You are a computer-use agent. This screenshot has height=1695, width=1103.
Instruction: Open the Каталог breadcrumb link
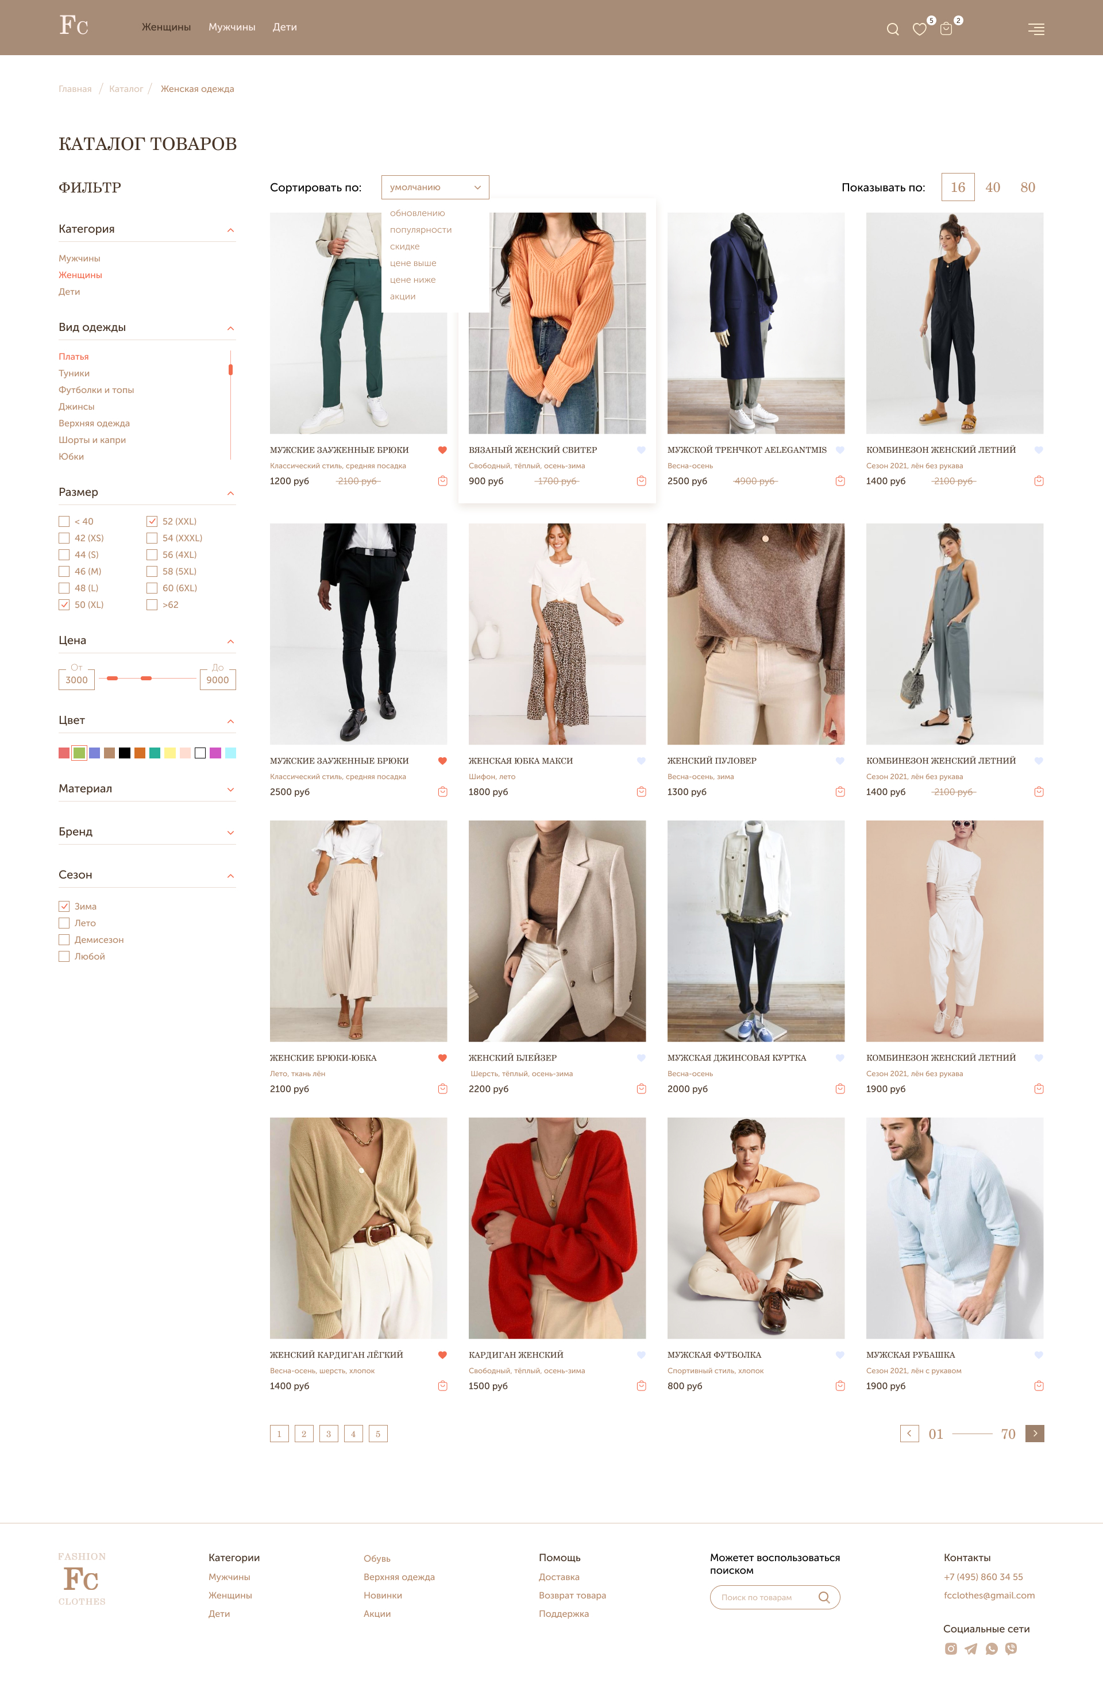(126, 89)
